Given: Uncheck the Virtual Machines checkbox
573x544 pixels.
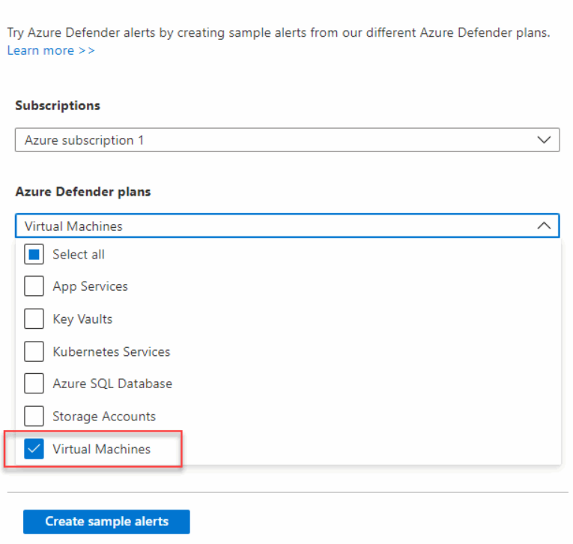Looking at the screenshot, I should pyautogui.click(x=34, y=449).
